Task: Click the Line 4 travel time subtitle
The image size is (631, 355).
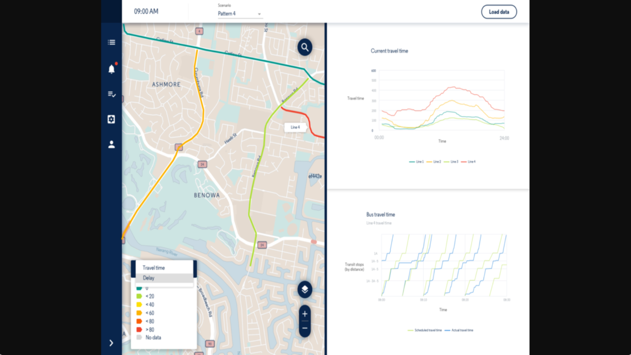Action: coord(379,223)
